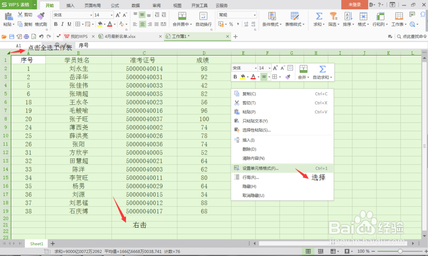This screenshot has width=428, height=256.
Task: Open the font name dropdown in mini toolbar
Action: [x=256, y=68]
